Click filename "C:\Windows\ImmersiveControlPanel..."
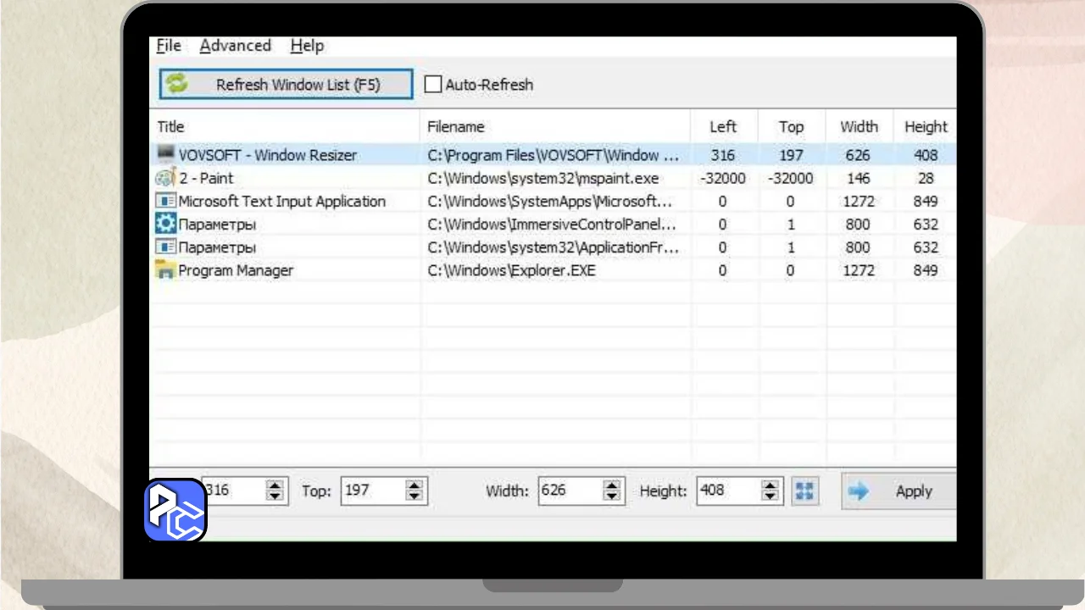Image resolution: width=1085 pixels, height=610 pixels. point(552,225)
